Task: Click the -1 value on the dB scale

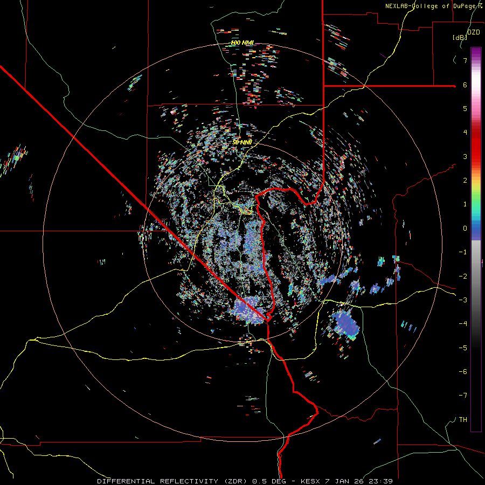Action: [463, 252]
